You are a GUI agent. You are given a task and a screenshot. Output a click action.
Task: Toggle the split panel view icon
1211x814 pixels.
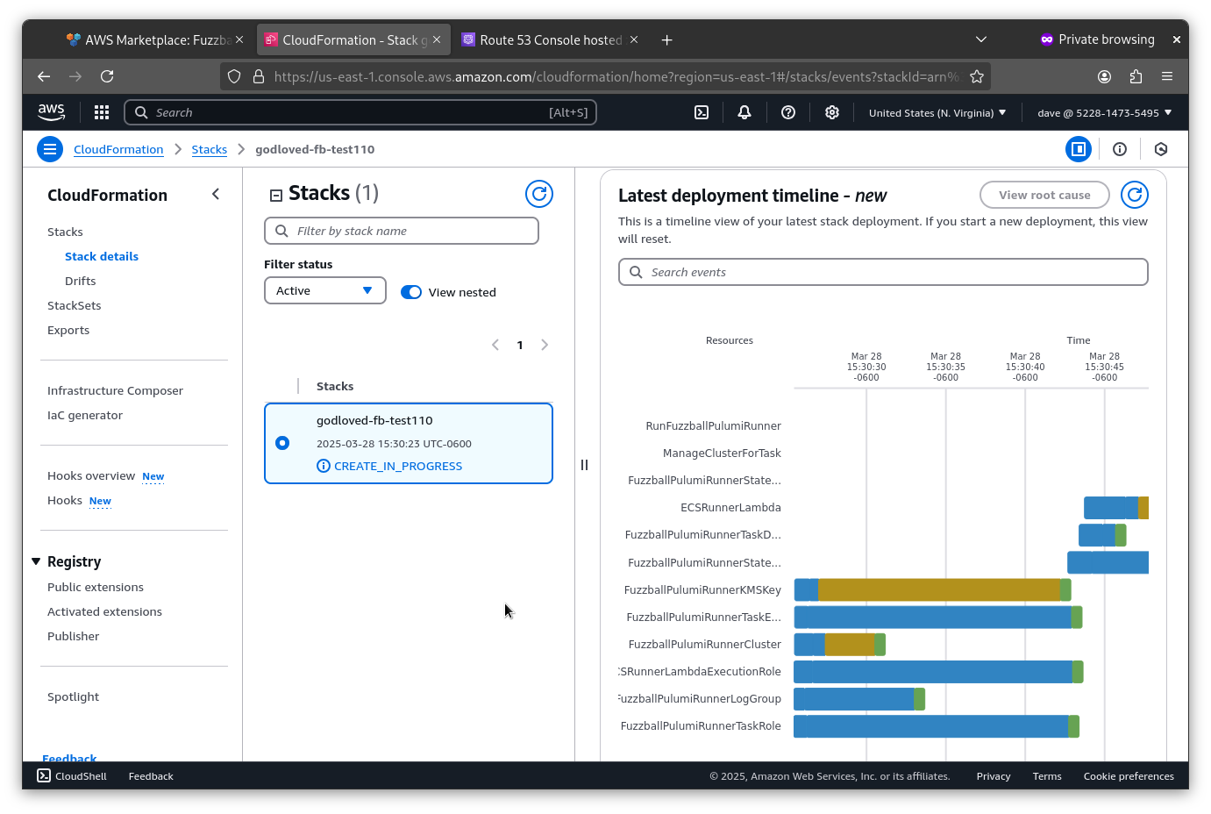1079,149
